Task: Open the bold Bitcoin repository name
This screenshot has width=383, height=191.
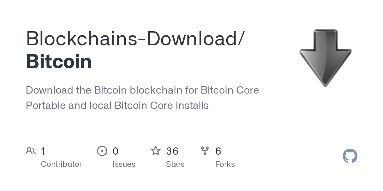Action: (x=59, y=61)
